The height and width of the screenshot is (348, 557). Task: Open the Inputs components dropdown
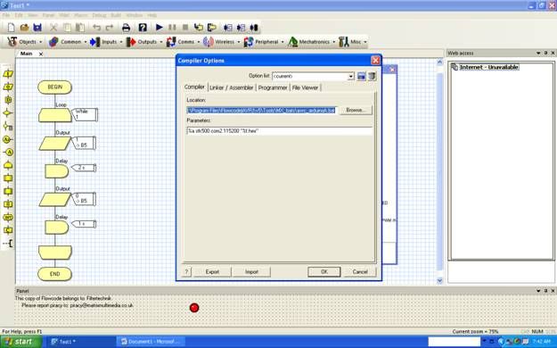point(106,42)
